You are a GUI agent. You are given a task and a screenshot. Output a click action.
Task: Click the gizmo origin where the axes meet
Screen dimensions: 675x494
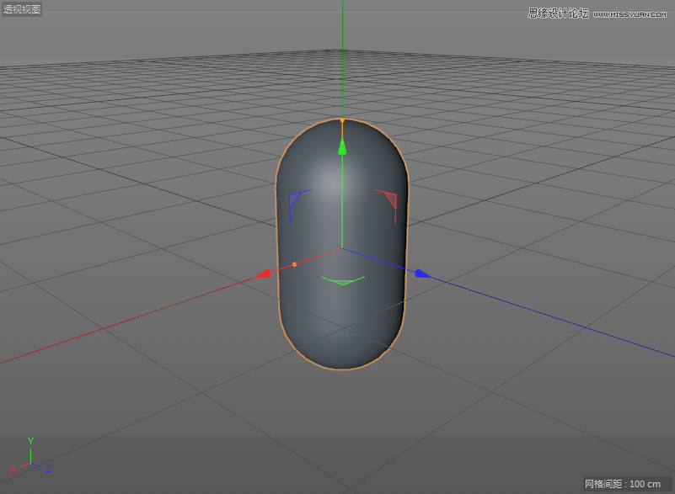click(x=342, y=249)
